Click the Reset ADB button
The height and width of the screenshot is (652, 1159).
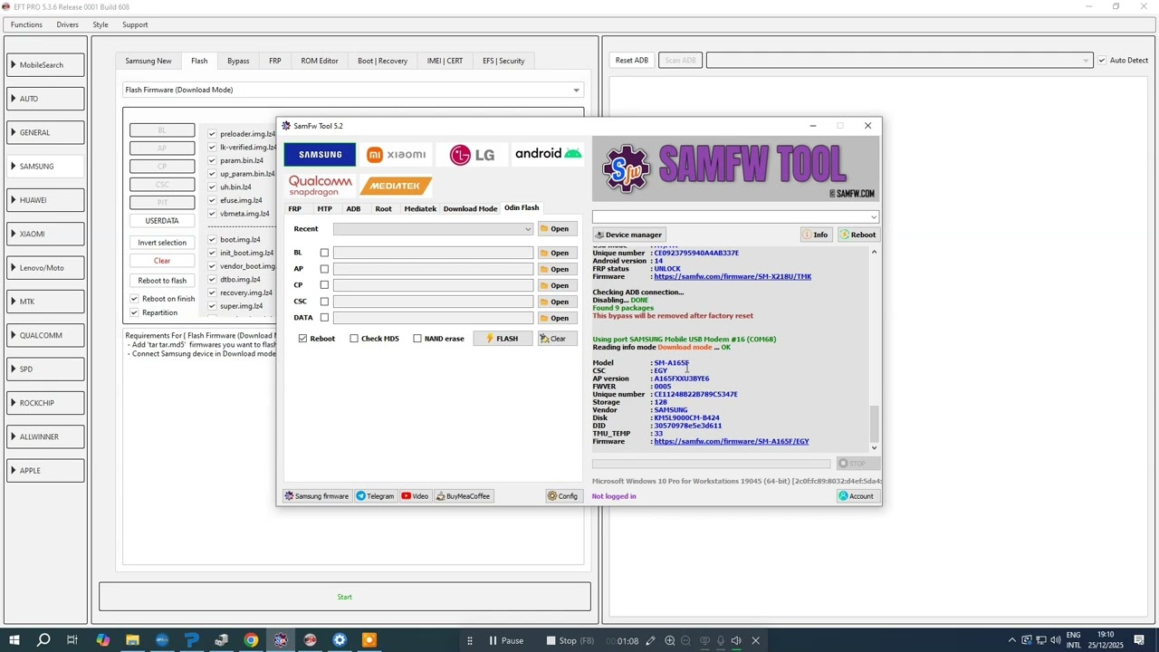click(632, 61)
